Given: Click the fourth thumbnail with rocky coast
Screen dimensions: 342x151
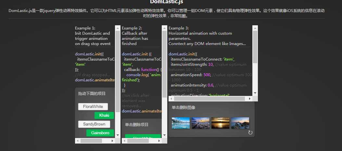Looking at the screenshot, I should [240, 123].
